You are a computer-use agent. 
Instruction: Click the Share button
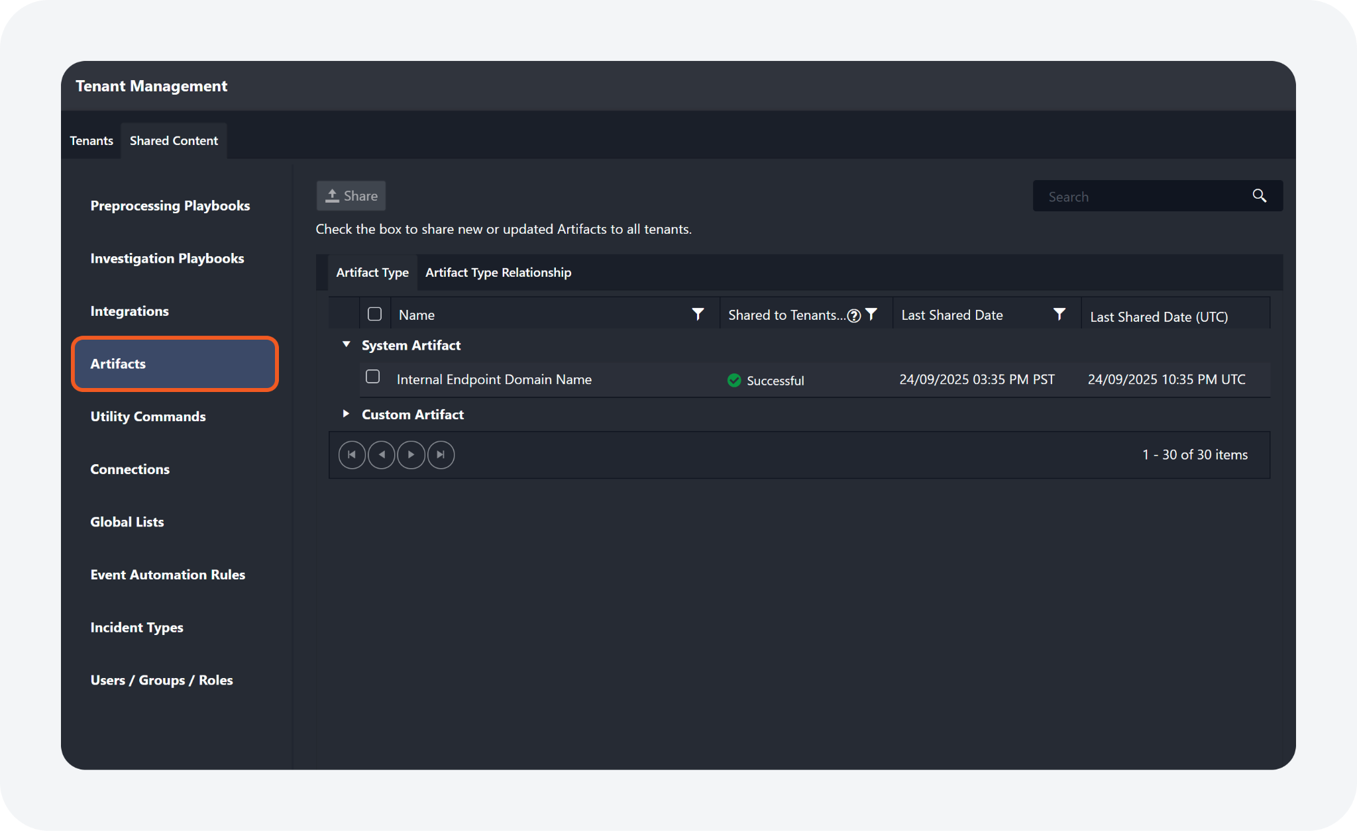tap(351, 196)
